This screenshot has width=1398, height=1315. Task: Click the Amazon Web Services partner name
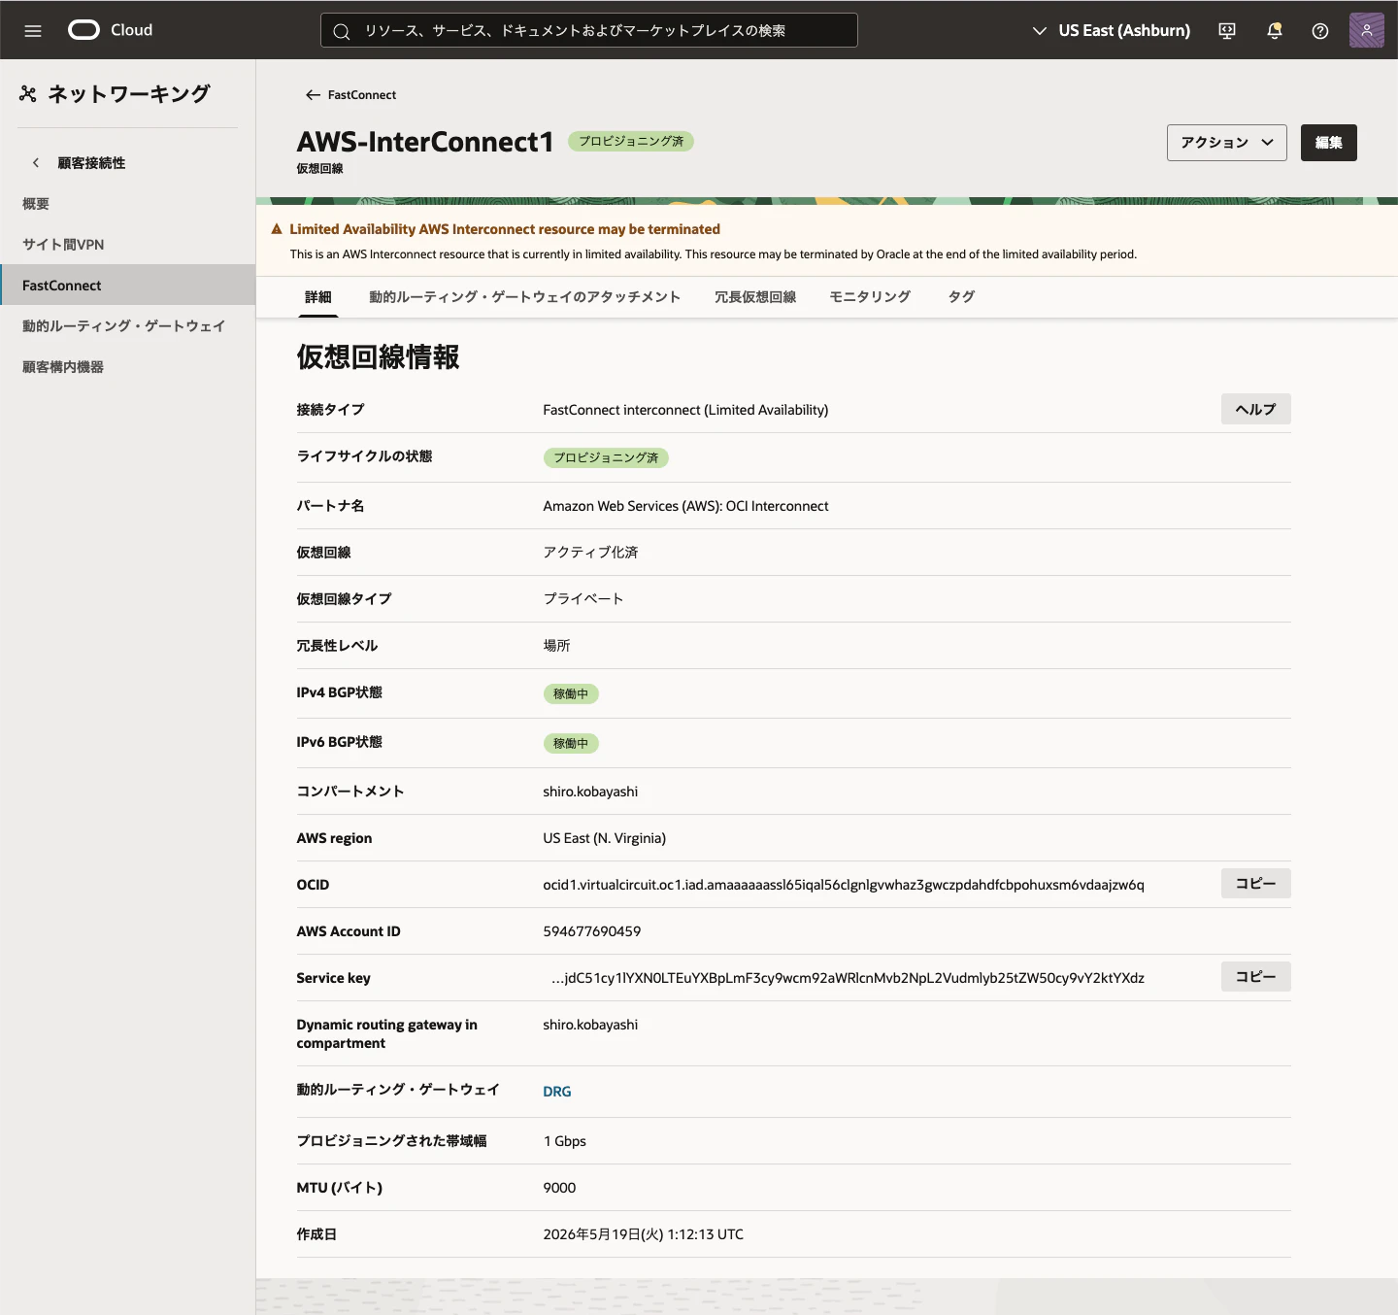pos(685,506)
